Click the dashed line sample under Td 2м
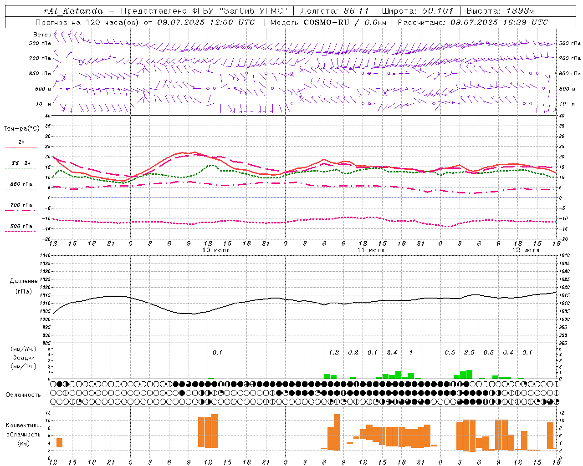Viewport: 583px width, 466px height. pos(20,168)
